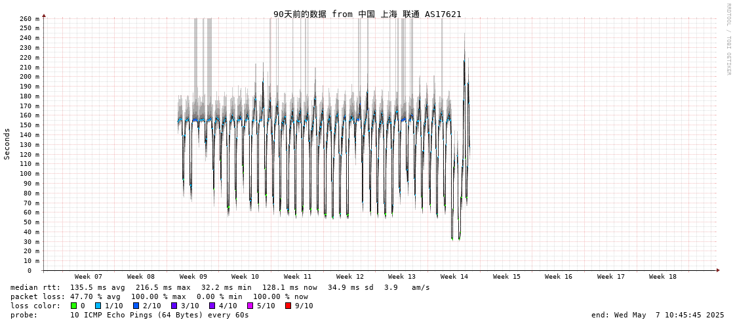
Task: Click the light blue 1/10 loss swatch
Action: (98, 306)
